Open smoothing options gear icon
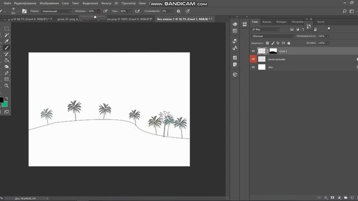The width and height of the screenshot is (358, 201). [178, 11]
